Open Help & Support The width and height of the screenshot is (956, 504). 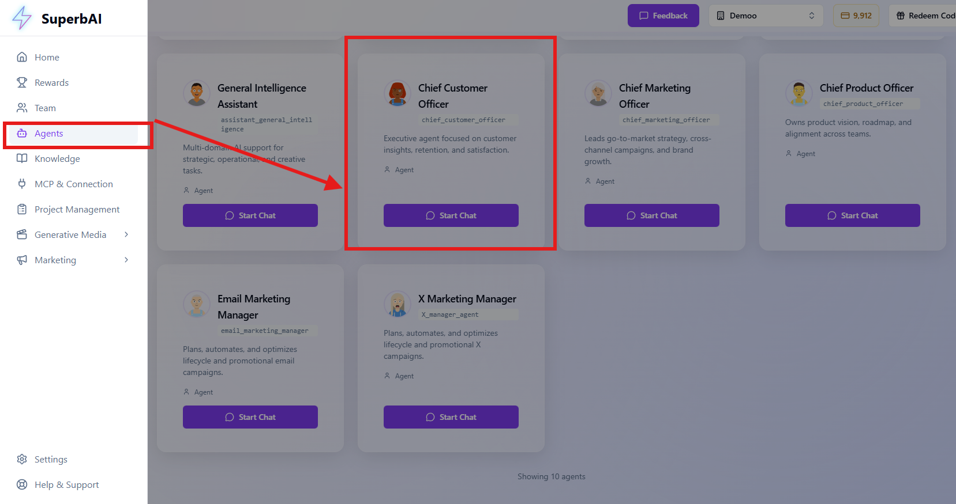(x=66, y=484)
